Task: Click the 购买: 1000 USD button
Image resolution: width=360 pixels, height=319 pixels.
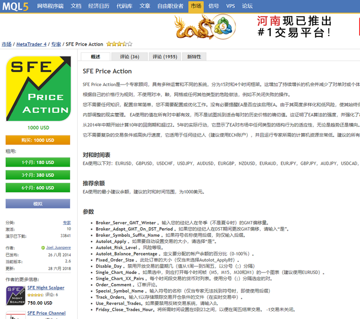Action: tap(38, 140)
